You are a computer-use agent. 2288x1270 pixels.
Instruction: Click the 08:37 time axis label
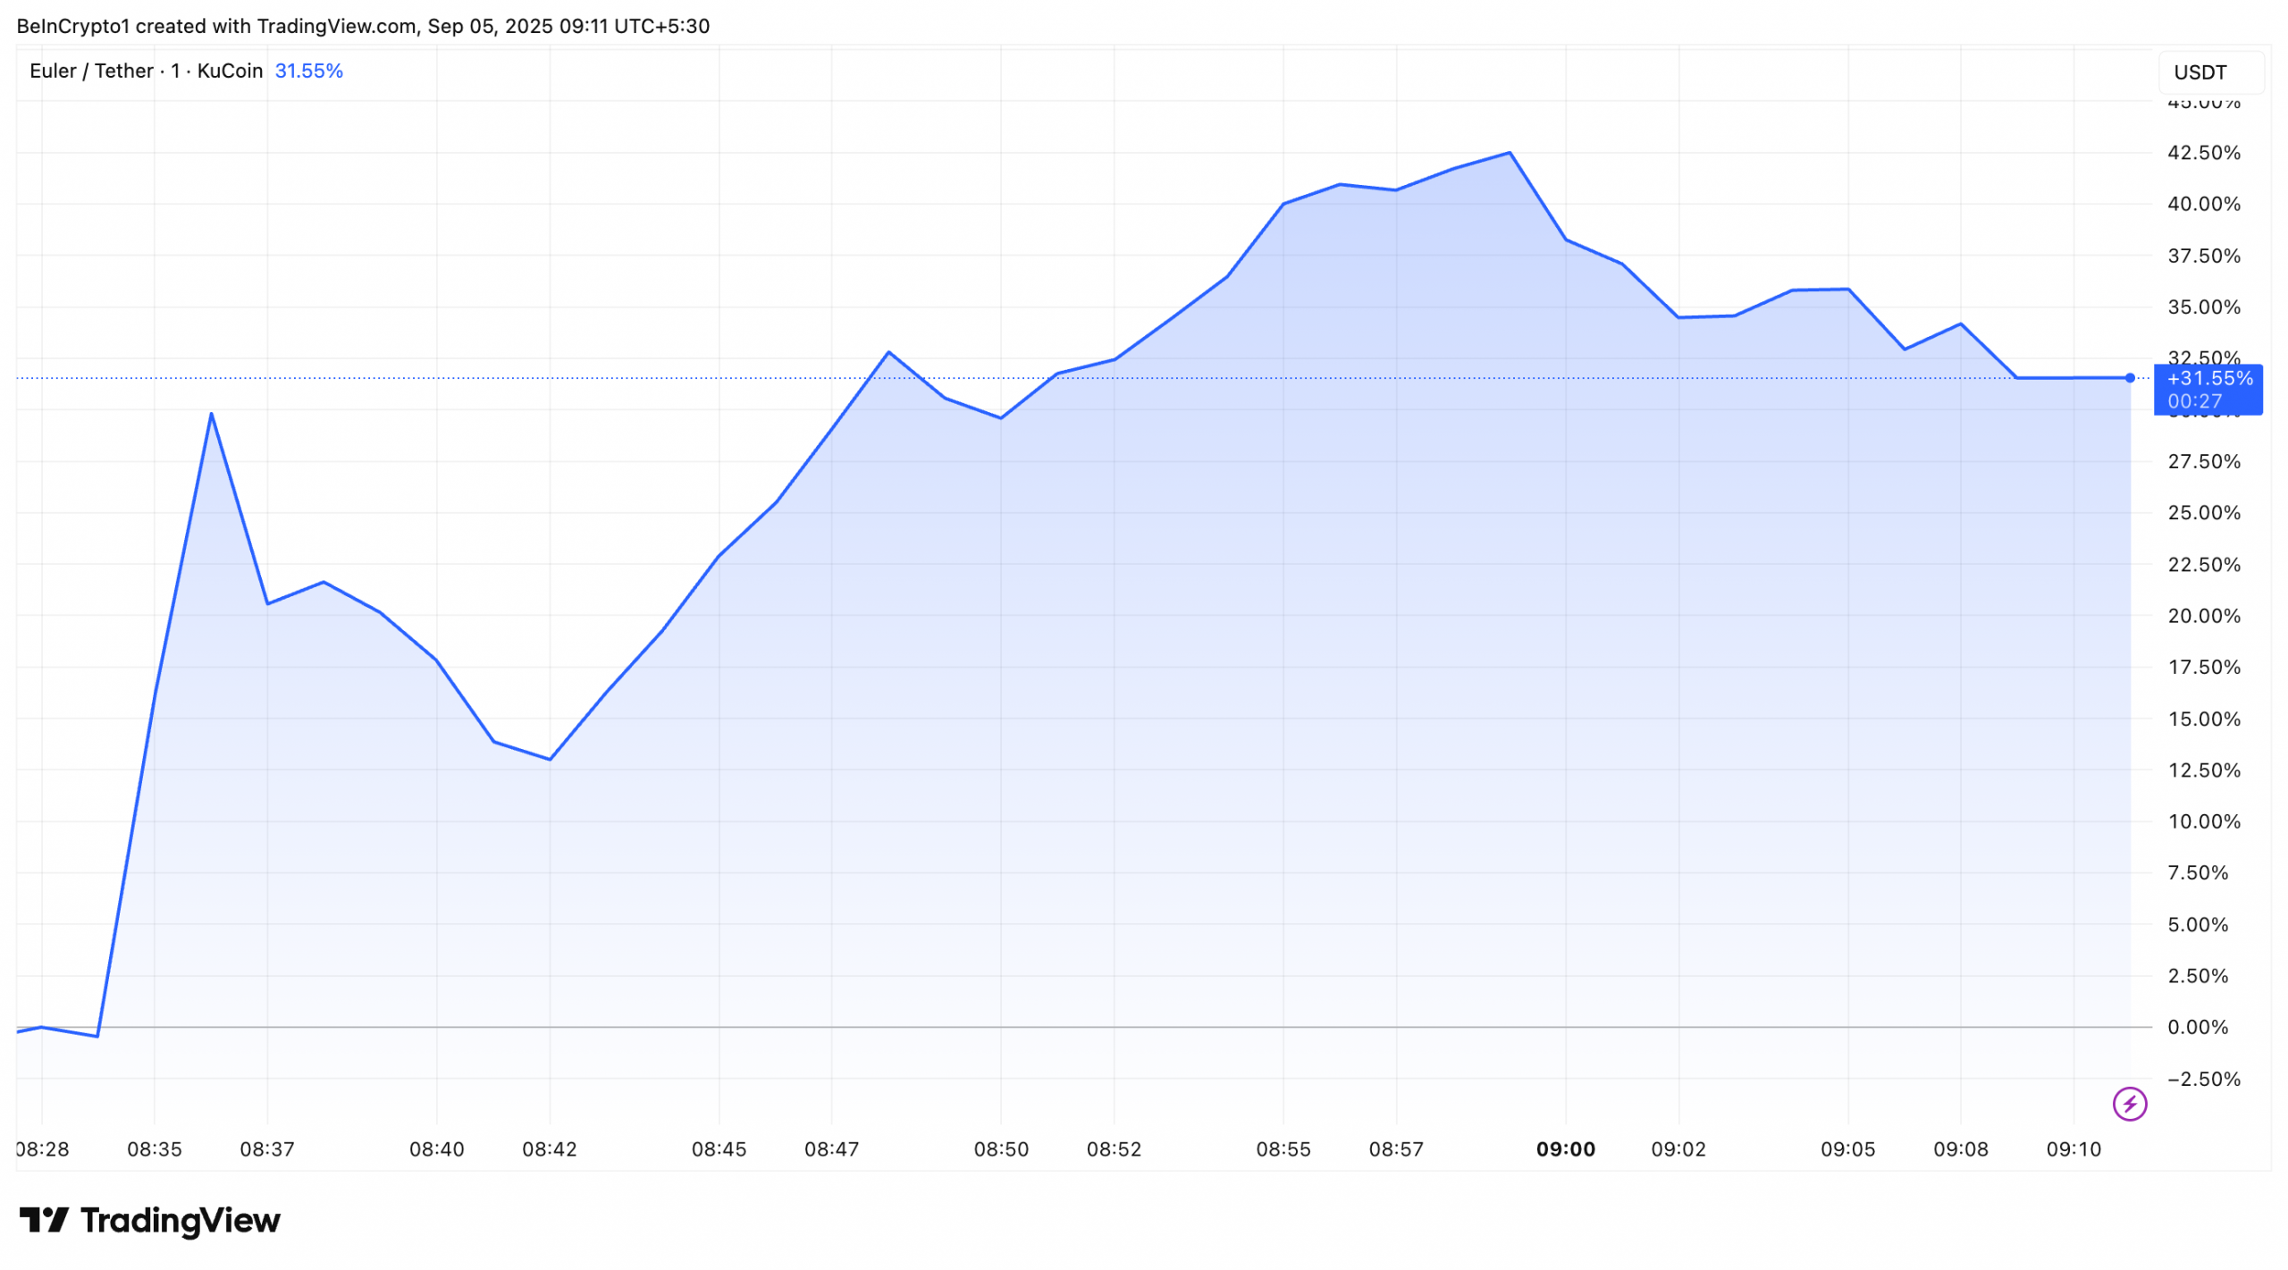pyautogui.click(x=267, y=1149)
